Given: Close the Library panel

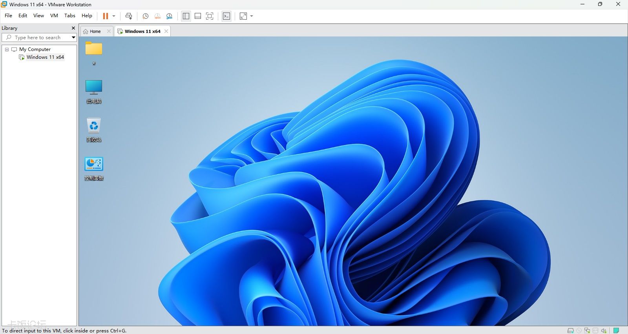Looking at the screenshot, I should click(73, 28).
